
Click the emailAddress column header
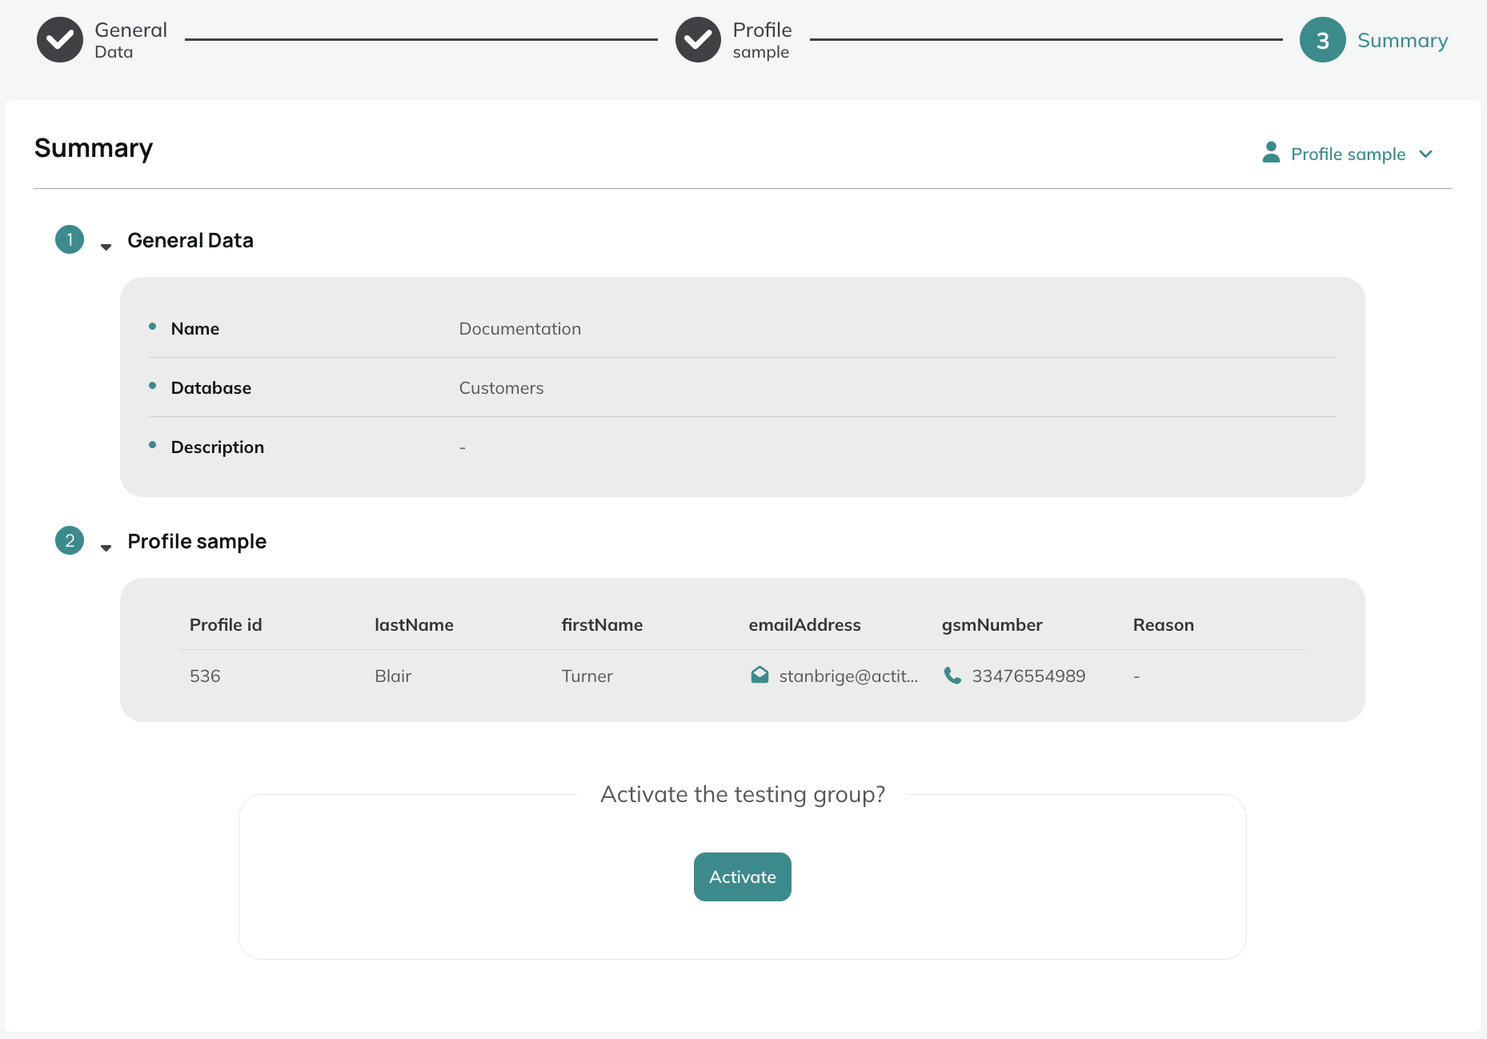tap(804, 625)
